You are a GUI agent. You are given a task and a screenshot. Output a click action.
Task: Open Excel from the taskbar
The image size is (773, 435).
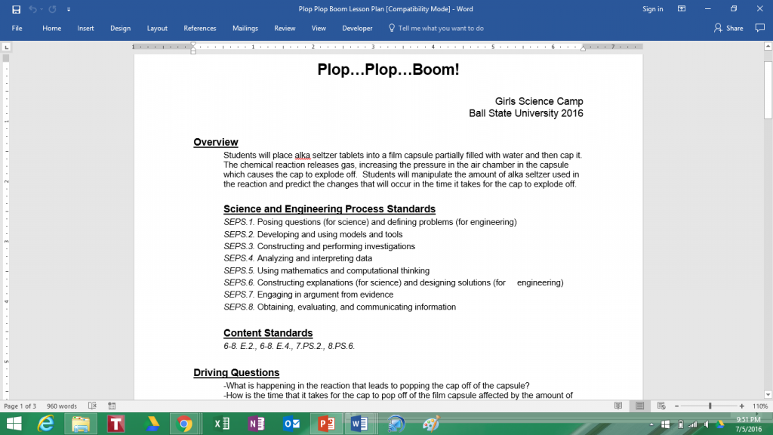click(x=221, y=424)
